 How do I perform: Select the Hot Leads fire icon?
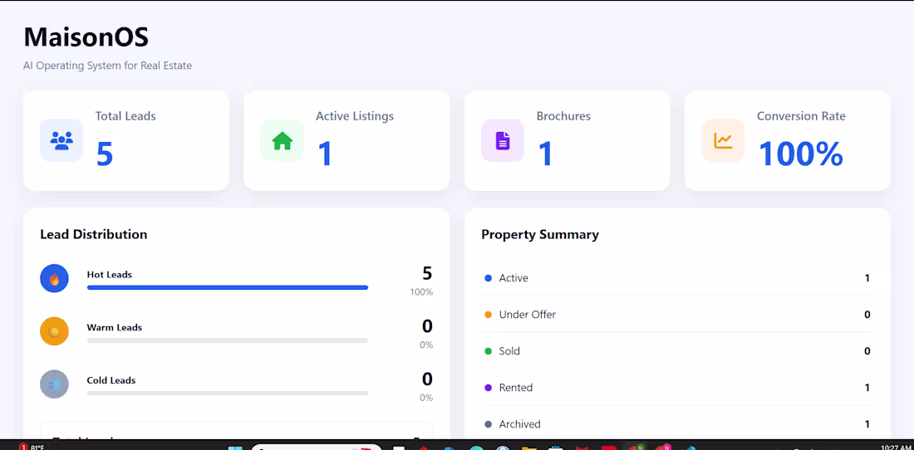click(54, 278)
